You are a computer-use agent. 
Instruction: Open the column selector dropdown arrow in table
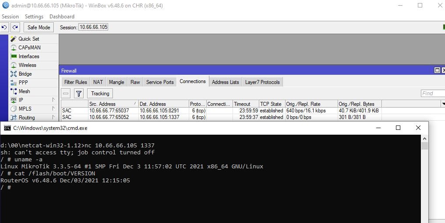pyautogui.click(x=443, y=104)
